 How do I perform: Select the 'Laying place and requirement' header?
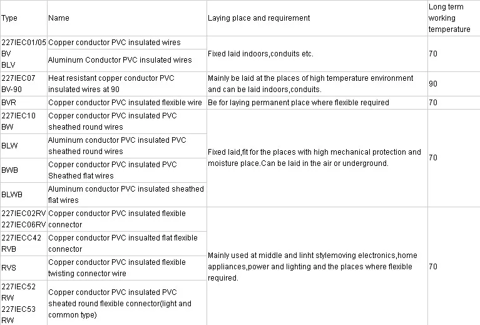pyautogui.click(x=259, y=18)
